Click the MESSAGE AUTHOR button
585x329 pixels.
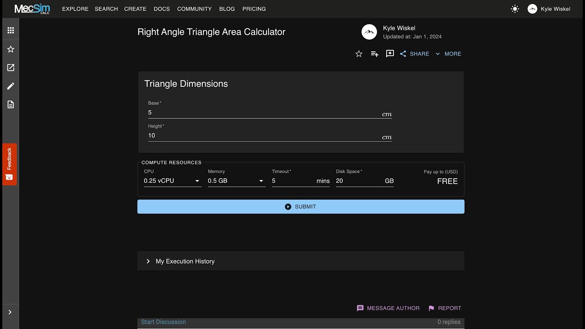(388, 308)
